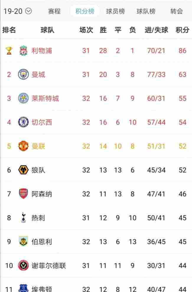
Task: Select the Tottenham cockerel logo
Action: point(23,218)
